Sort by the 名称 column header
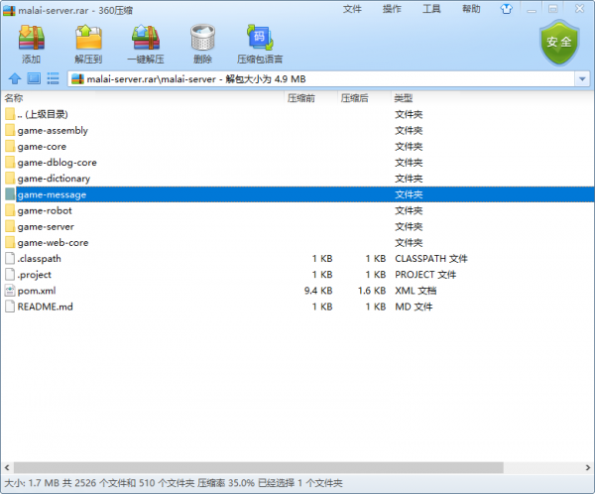 (x=143, y=98)
